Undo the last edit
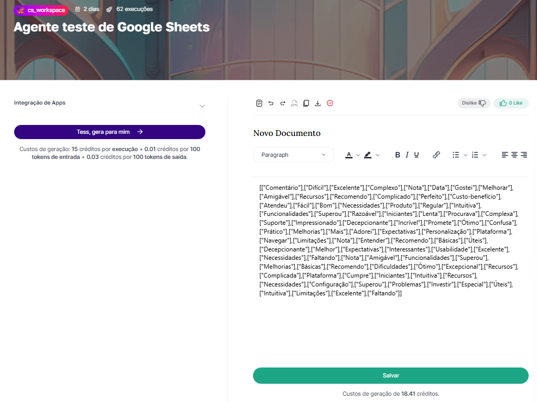Screen dimensions: 537x402 pyautogui.click(x=271, y=103)
